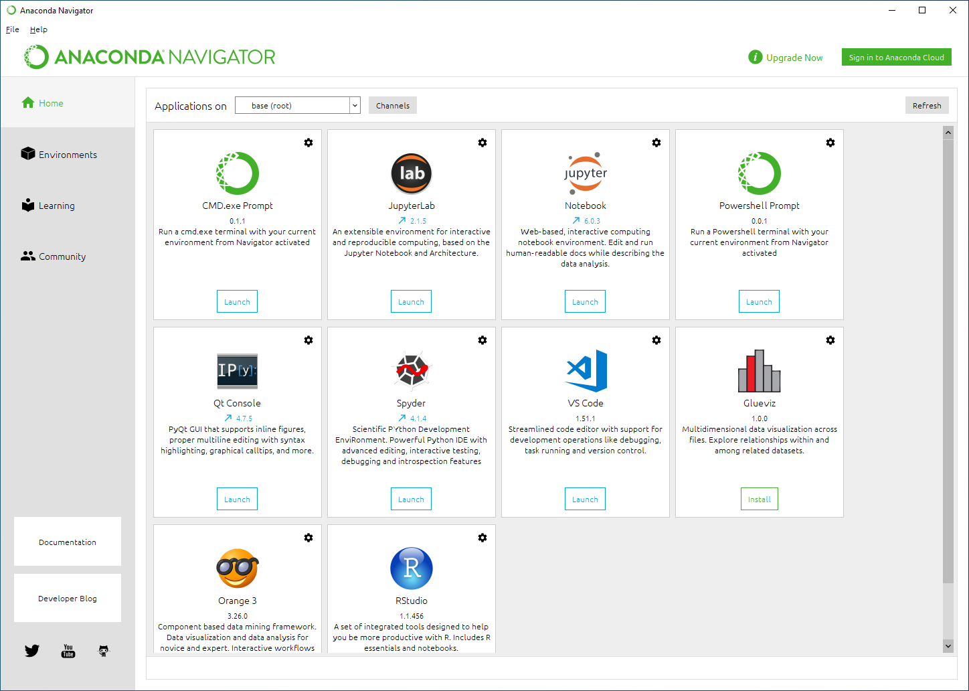Open the GitHub link icon
This screenshot has height=691, width=969.
coord(104,651)
